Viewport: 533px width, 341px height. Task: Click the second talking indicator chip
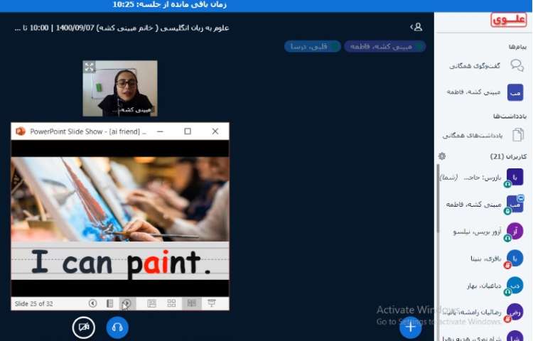[x=313, y=46]
